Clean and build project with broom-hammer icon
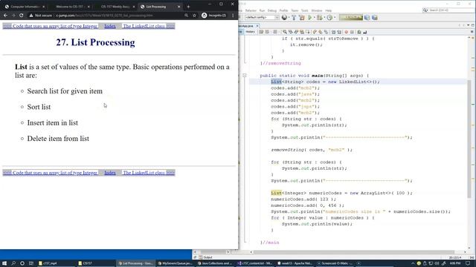The image size is (476, 267). (302, 18)
